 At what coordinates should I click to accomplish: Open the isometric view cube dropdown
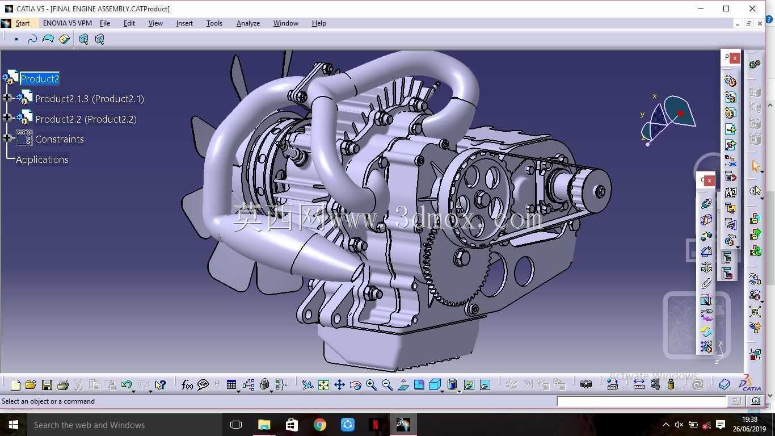point(443,391)
